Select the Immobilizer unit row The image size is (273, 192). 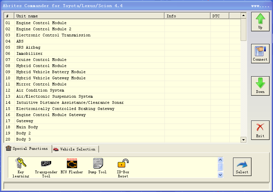[x=123, y=53]
